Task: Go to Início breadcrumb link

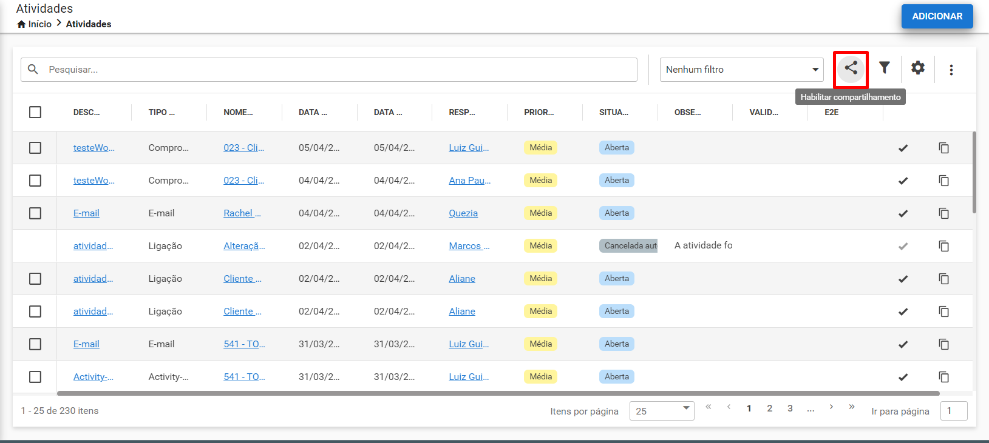Action: (x=39, y=24)
